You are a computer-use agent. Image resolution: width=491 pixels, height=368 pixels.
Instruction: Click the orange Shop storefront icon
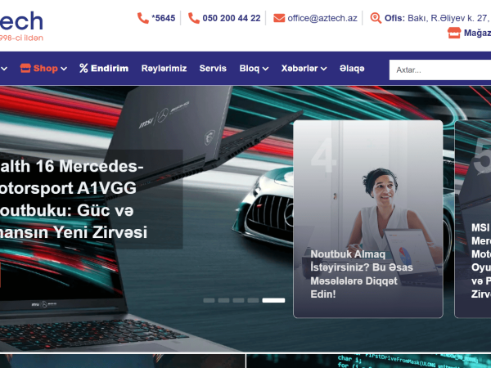point(25,68)
